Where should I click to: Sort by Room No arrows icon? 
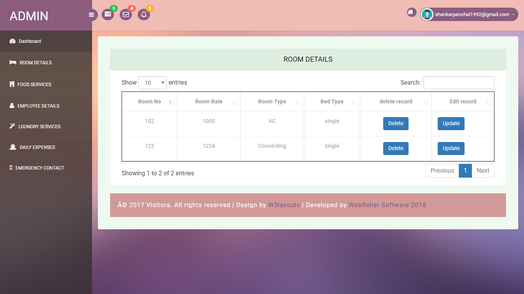pyautogui.click(x=171, y=103)
